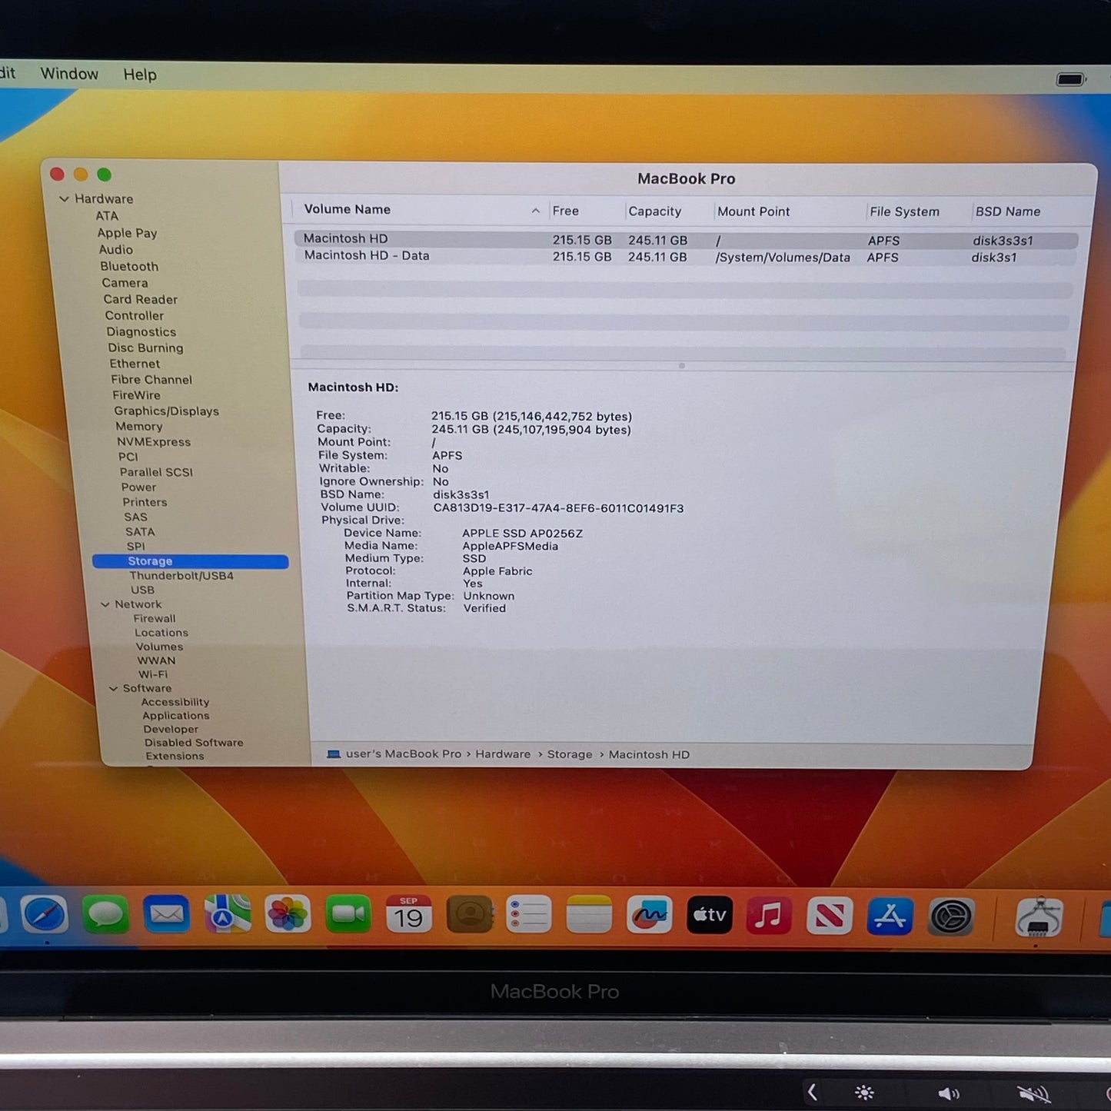Select Firewall under Network
This screenshot has height=1111, width=1111.
click(155, 618)
